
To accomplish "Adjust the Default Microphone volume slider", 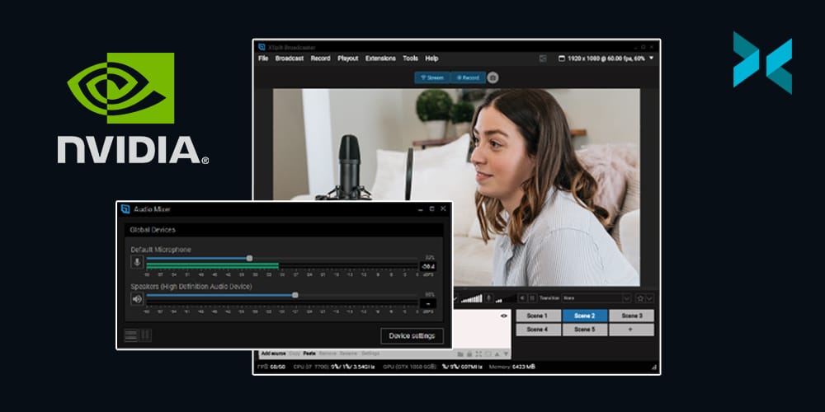I will [249, 258].
